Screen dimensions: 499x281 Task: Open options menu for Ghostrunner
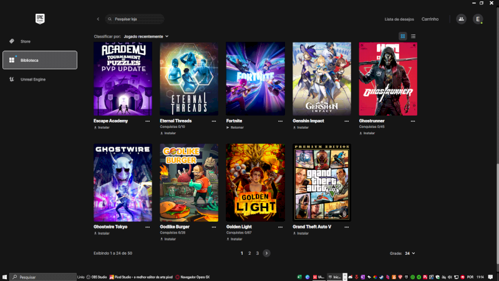click(413, 121)
